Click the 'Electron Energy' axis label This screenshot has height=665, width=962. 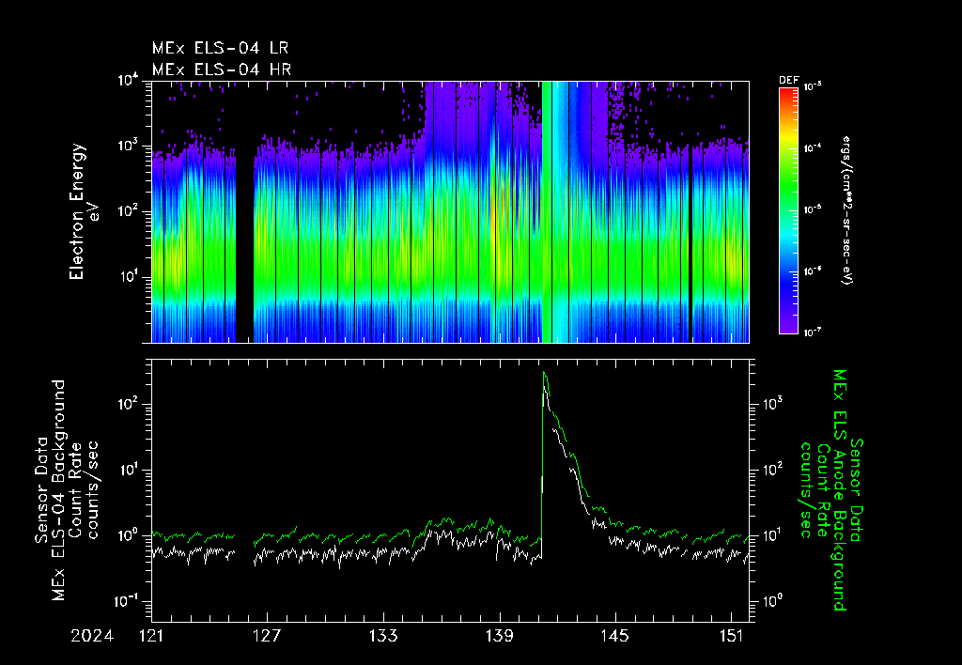click(77, 211)
